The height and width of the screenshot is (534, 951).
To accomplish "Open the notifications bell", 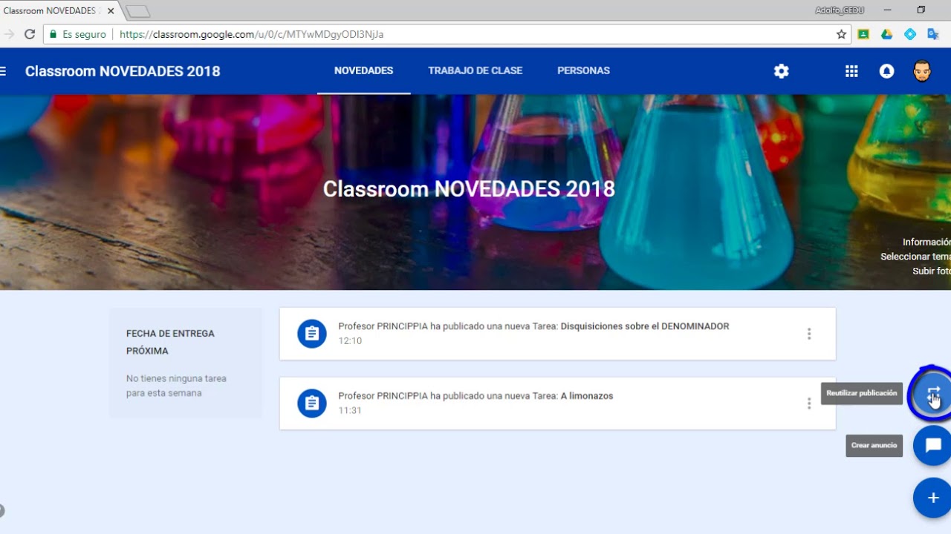I will click(x=886, y=71).
